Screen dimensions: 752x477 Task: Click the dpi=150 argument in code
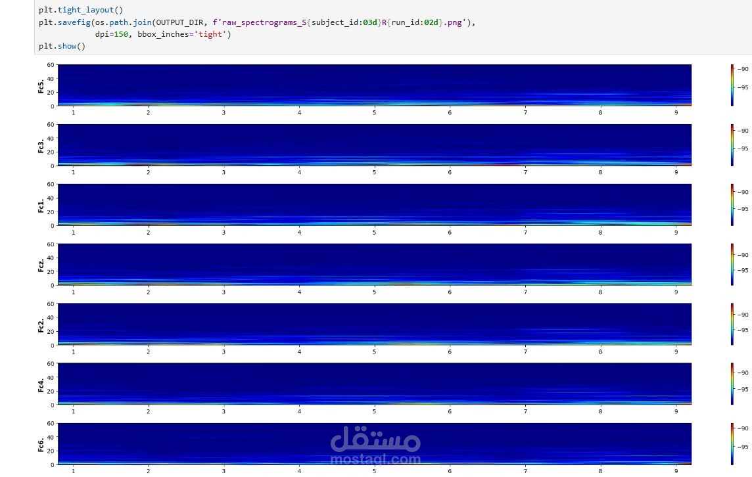[x=111, y=35]
